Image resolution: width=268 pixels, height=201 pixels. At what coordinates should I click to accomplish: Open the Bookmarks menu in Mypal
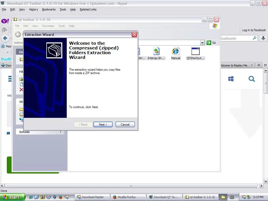[x=49, y=9]
